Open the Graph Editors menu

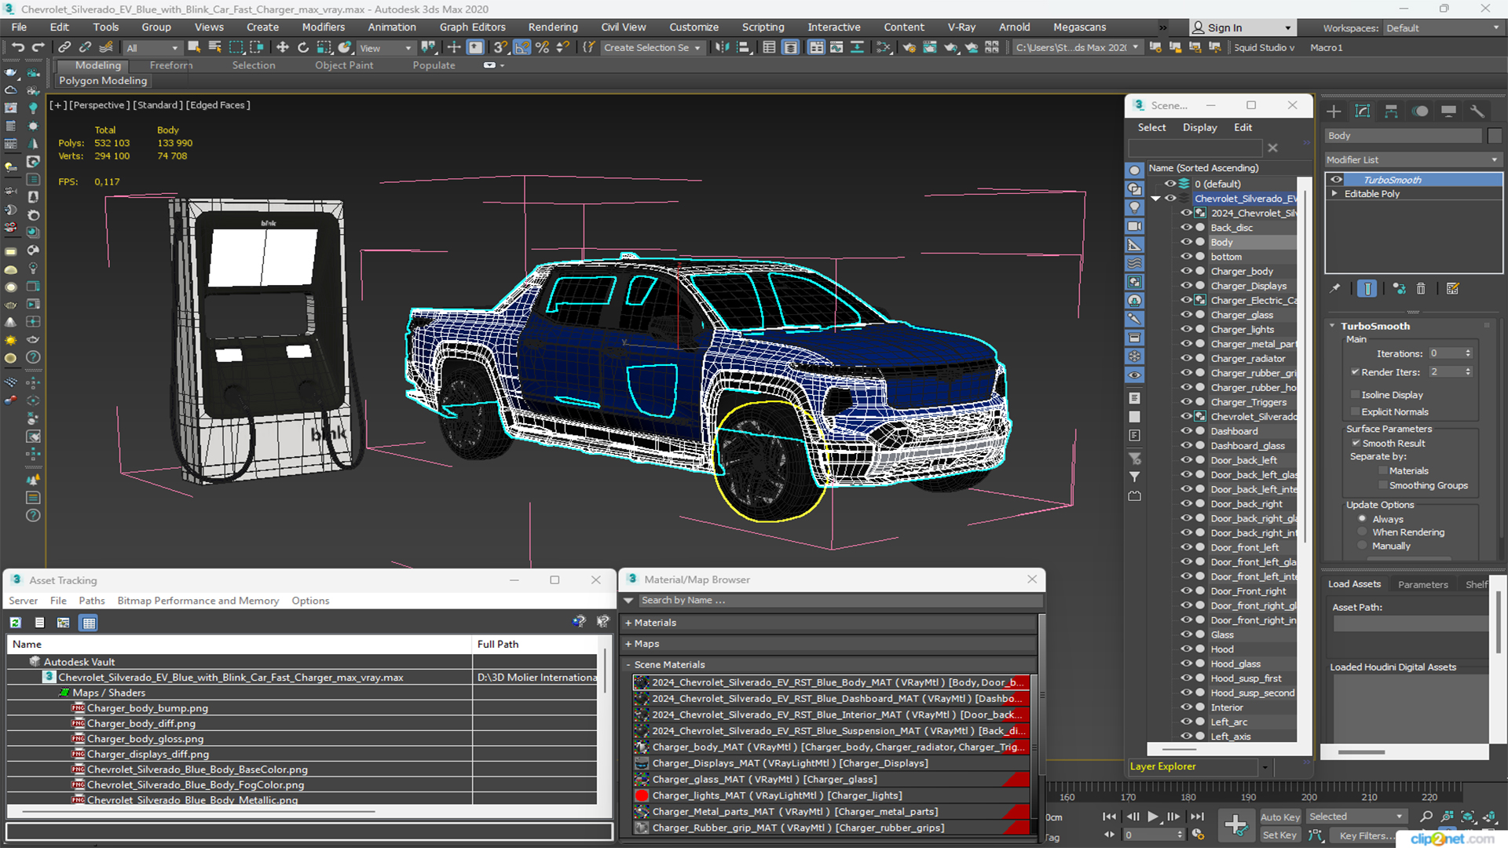click(x=472, y=27)
